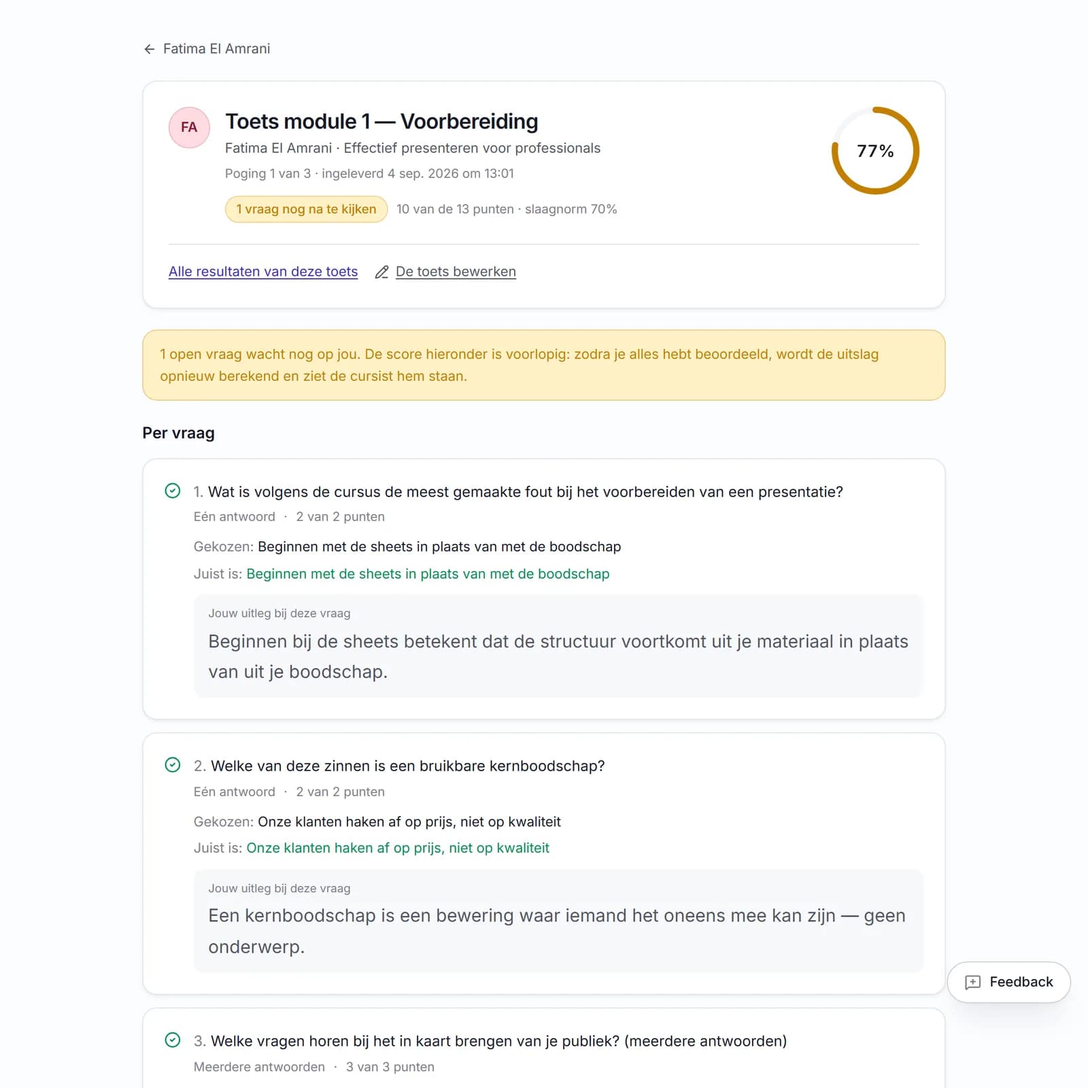Click the Feedback speech-bubble icon
Screen dimensions: 1088x1088
(973, 982)
